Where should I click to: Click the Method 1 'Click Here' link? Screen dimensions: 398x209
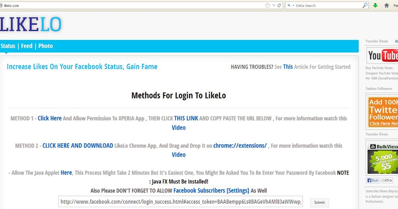(x=50, y=118)
